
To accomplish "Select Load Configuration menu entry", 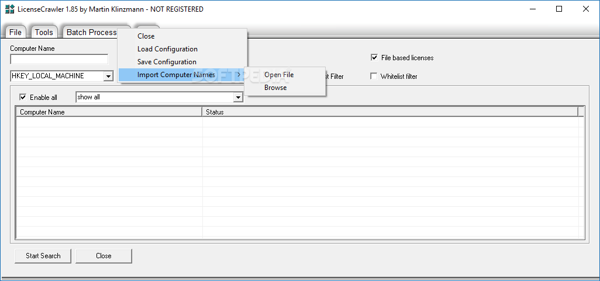I will pos(182,49).
